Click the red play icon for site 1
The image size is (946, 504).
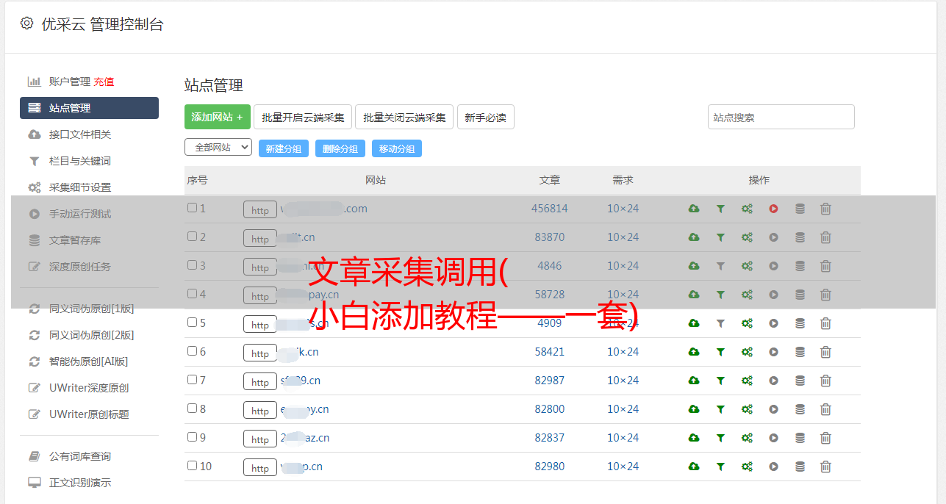[773, 209]
